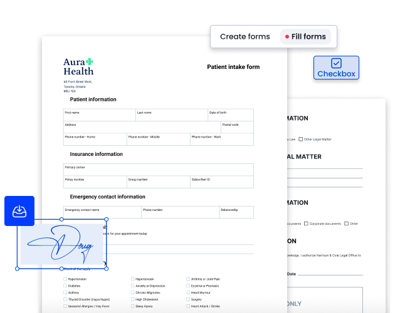Tick the Chronic Migraines checkbox
400x313 pixels.
pos(133,292)
